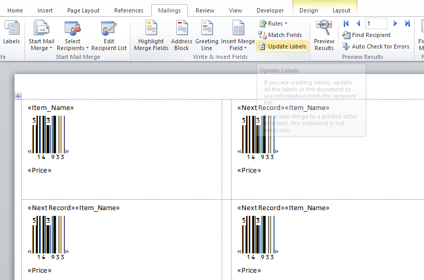Click the Start Mail Merge icon

41,28
